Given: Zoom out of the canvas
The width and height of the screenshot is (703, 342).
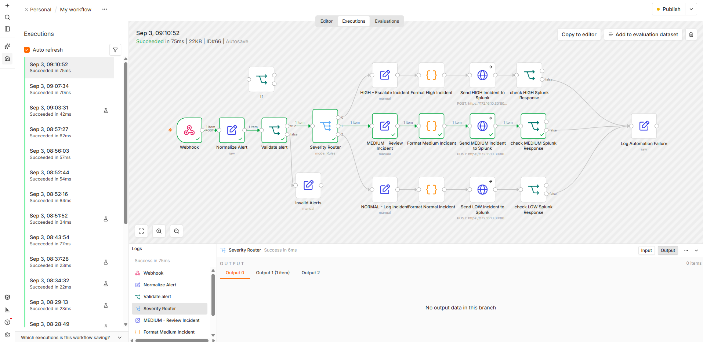Looking at the screenshot, I should pos(177,231).
